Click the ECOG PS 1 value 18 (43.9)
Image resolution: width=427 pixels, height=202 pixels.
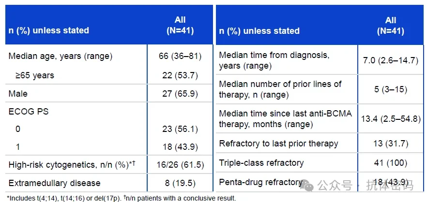180,147
